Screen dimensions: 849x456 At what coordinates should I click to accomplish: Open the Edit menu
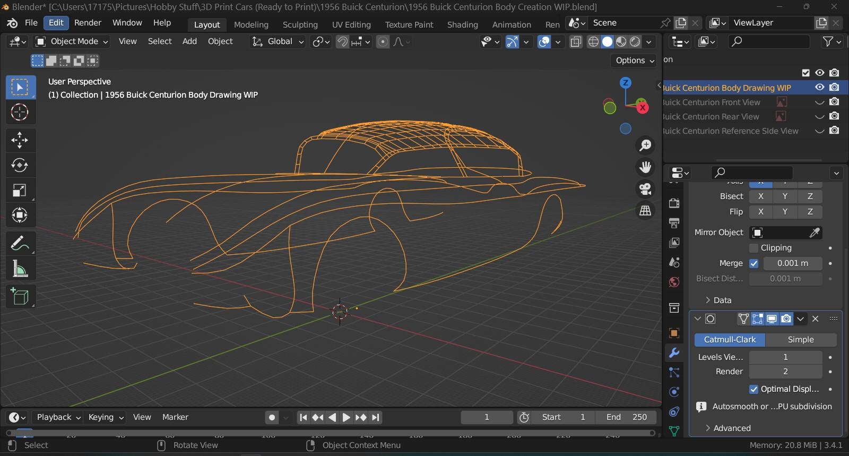coord(56,23)
